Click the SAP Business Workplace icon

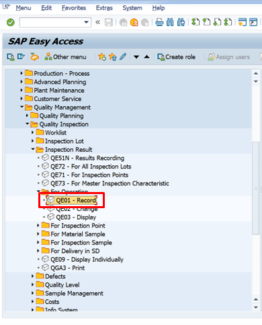34,57
